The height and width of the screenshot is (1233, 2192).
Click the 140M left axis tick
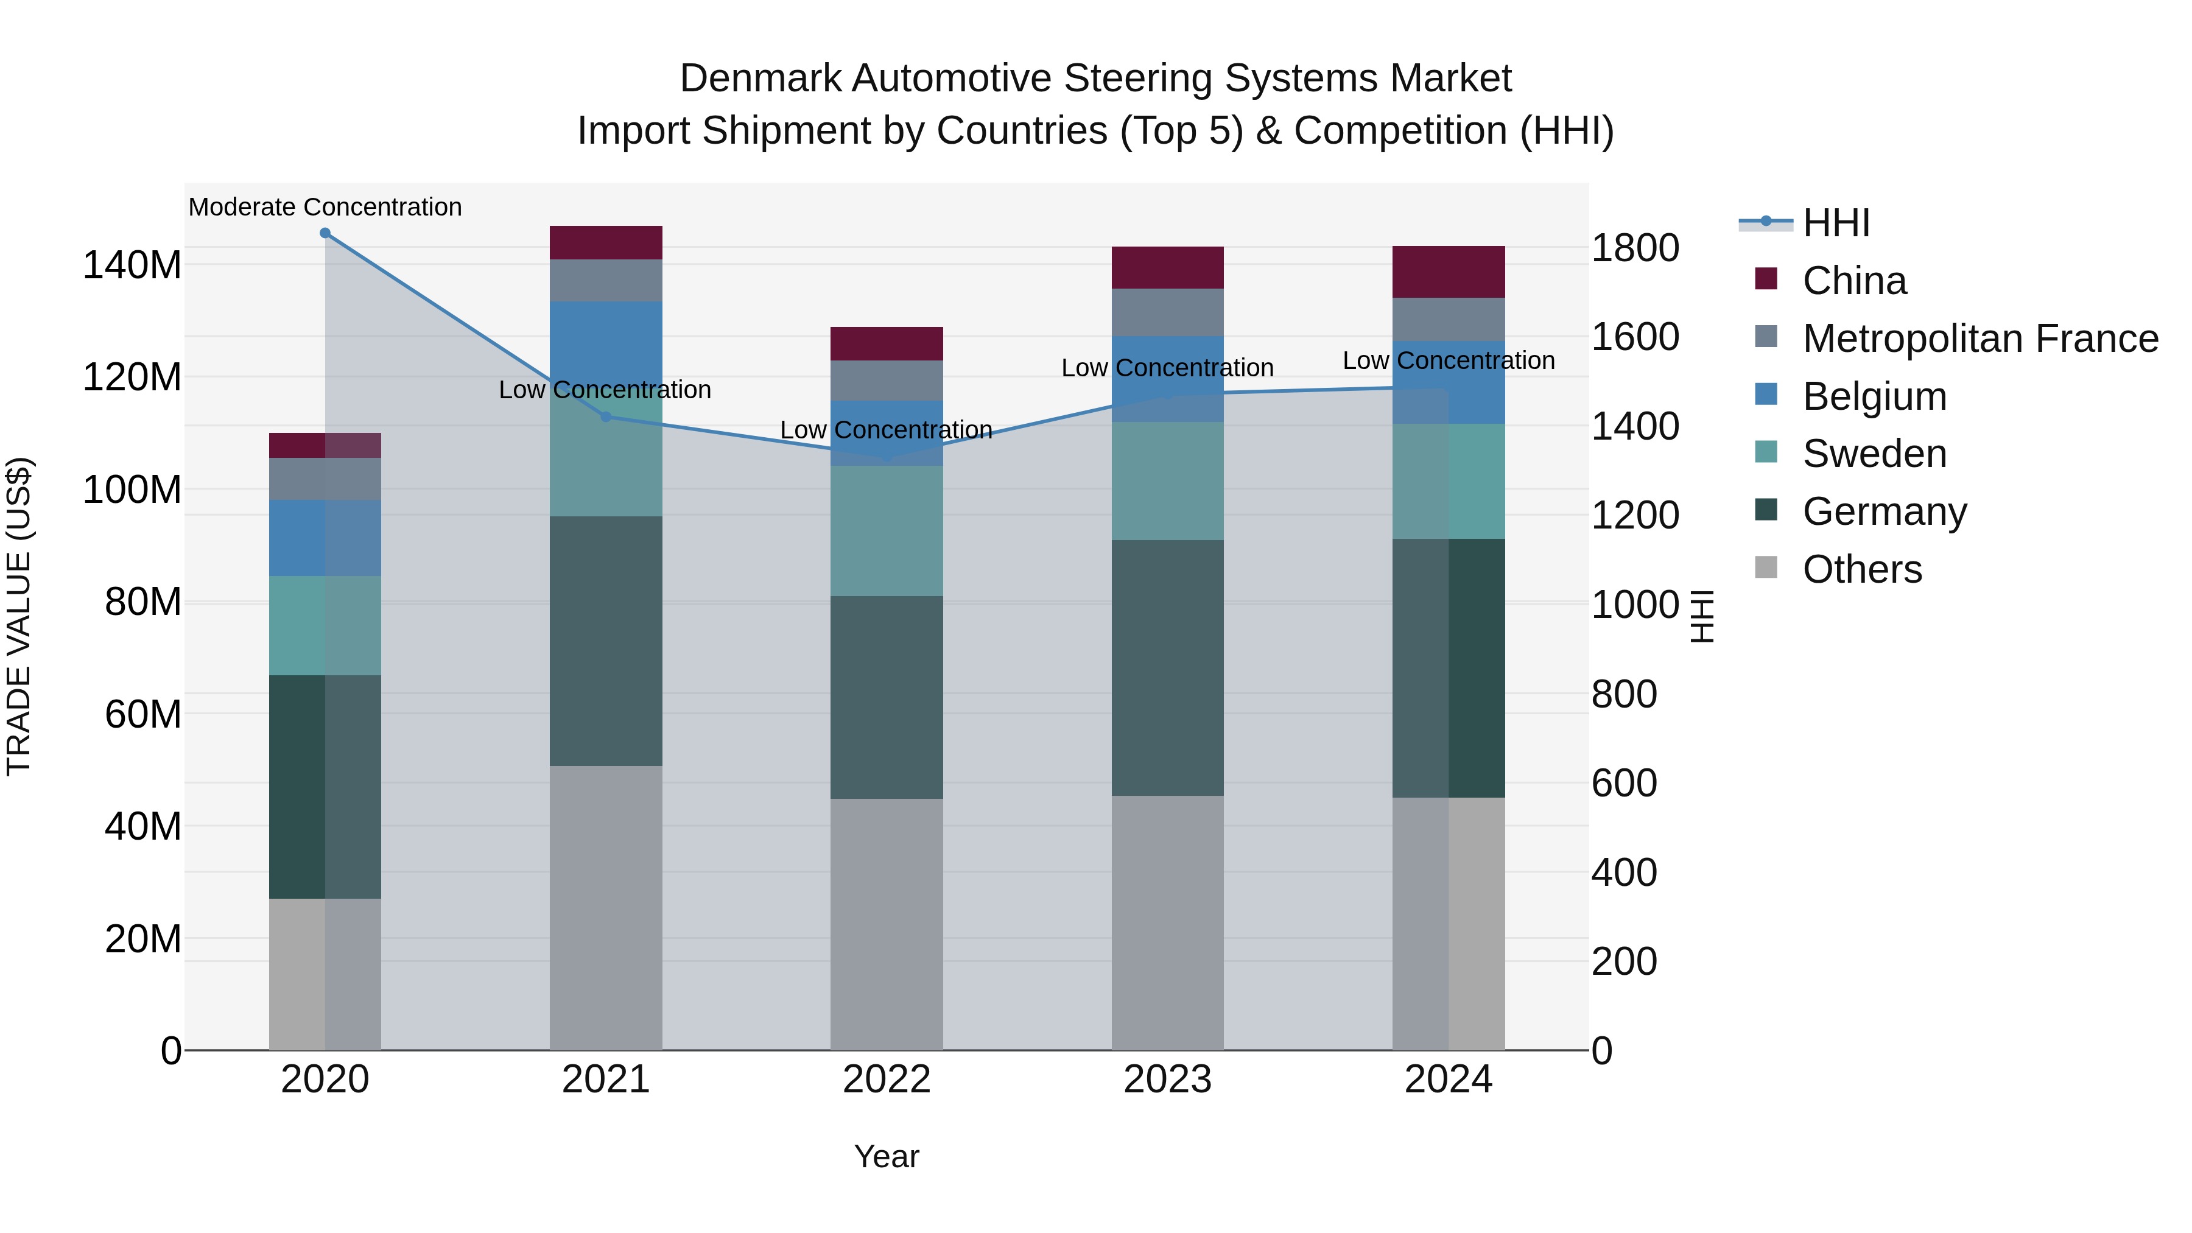click(x=132, y=265)
